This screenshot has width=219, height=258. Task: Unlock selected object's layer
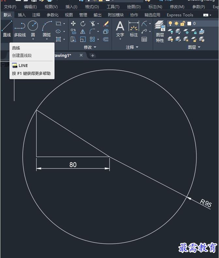194,39
